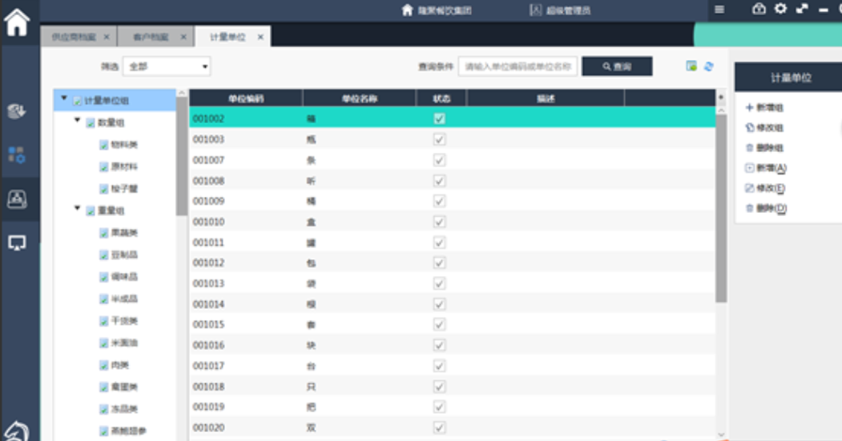Switch to the 客户档案 tab
Image resolution: width=842 pixels, height=441 pixels.
(x=150, y=37)
